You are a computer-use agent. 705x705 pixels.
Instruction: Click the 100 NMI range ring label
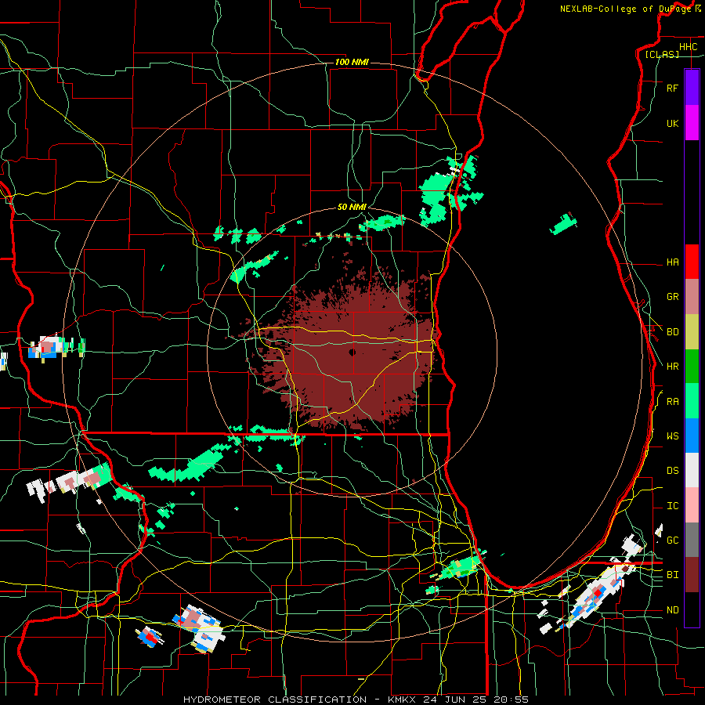352,62
